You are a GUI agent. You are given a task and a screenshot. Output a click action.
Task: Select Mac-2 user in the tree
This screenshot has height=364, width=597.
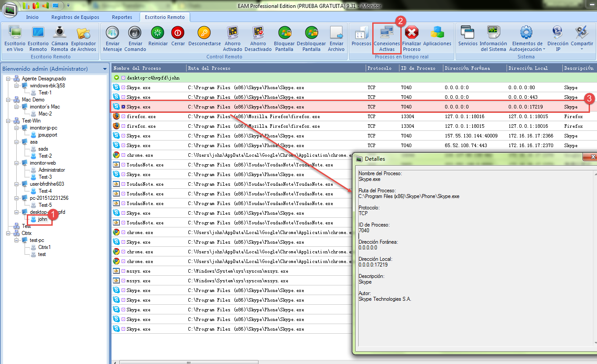click(x=45, y=114)
